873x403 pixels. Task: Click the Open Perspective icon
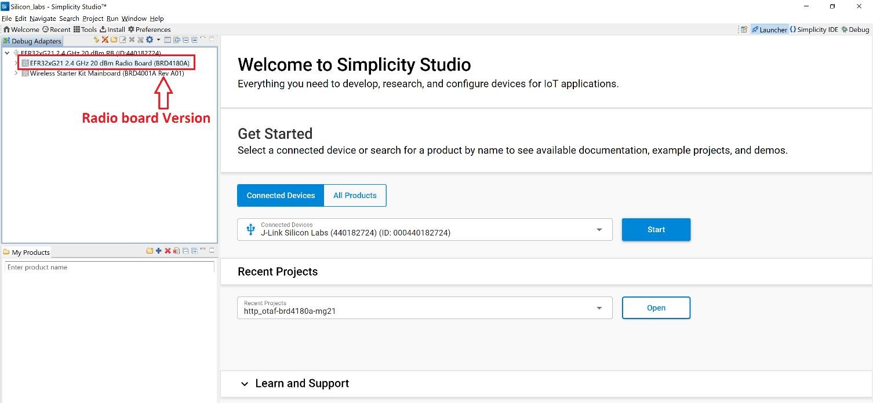point(744,30)
